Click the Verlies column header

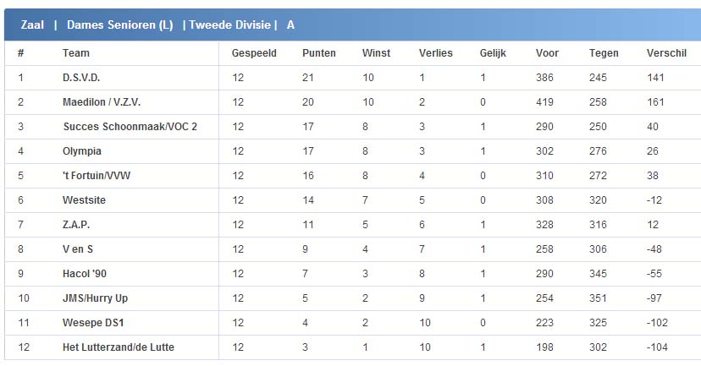pos(436,53)
